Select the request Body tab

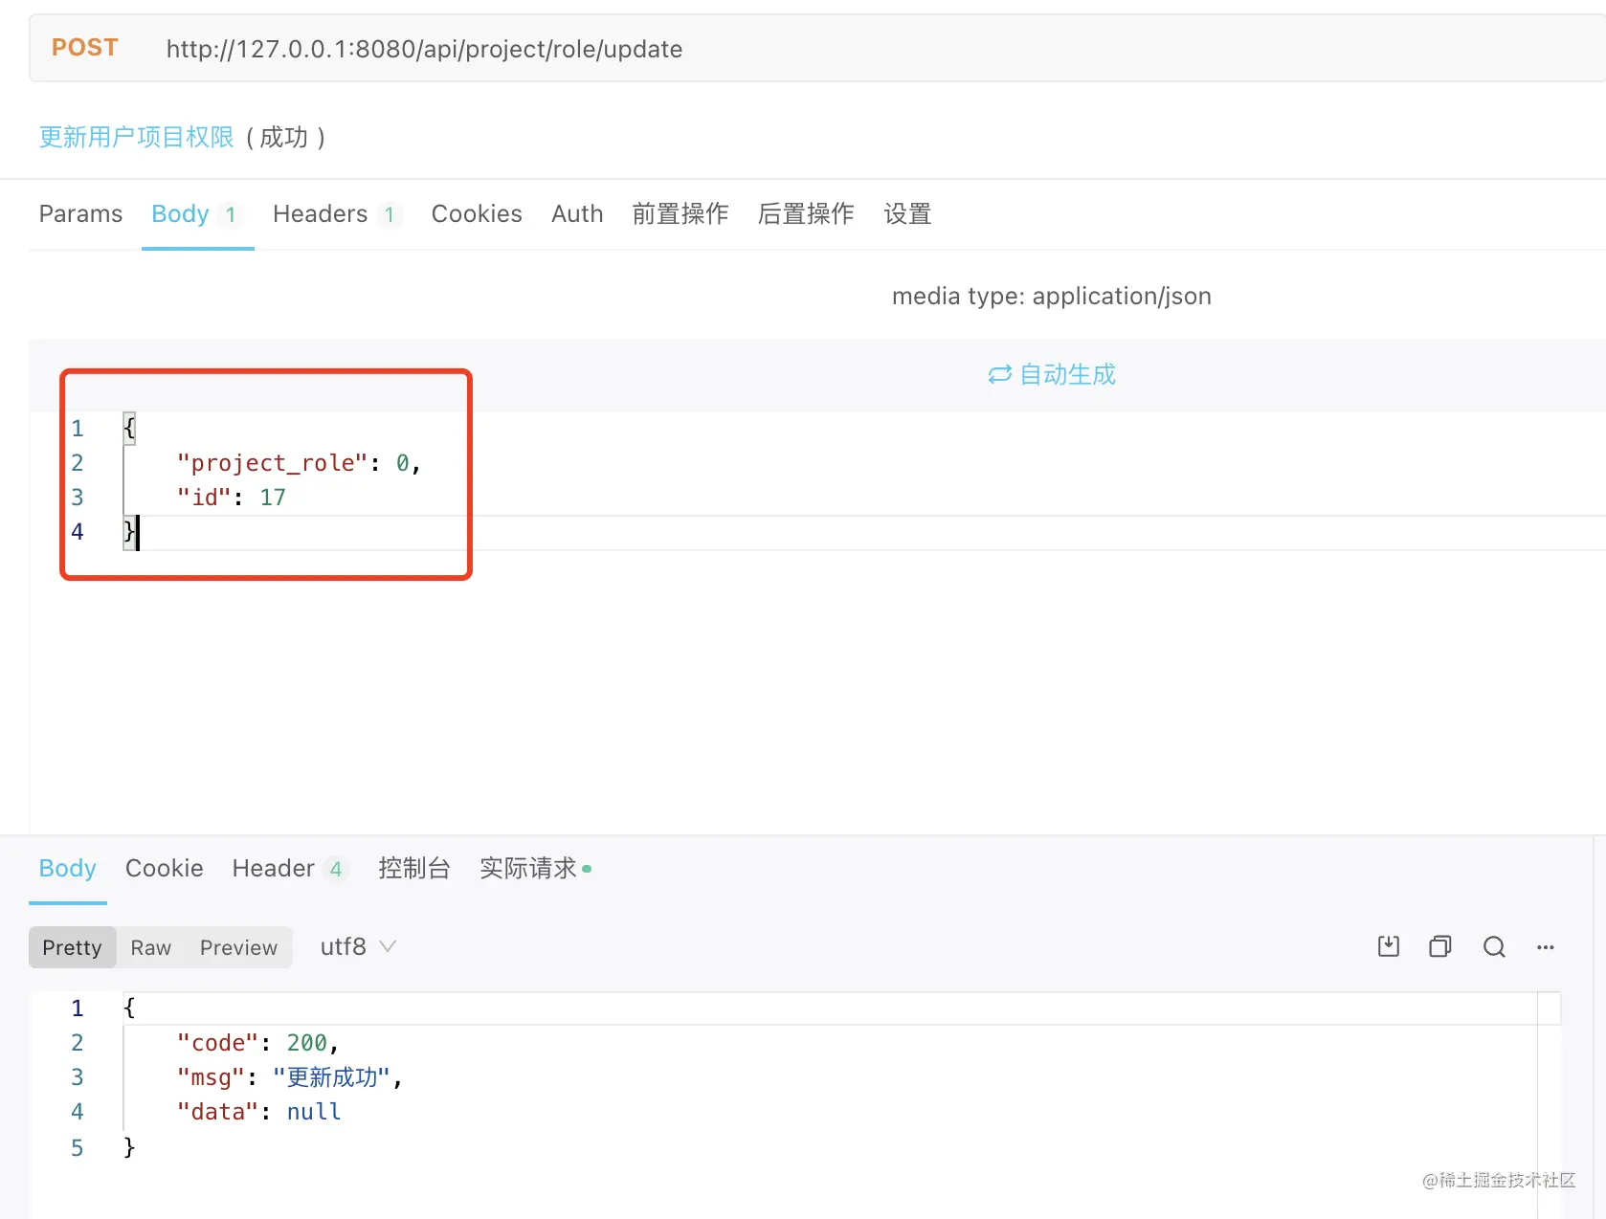[x=197, y=213]
